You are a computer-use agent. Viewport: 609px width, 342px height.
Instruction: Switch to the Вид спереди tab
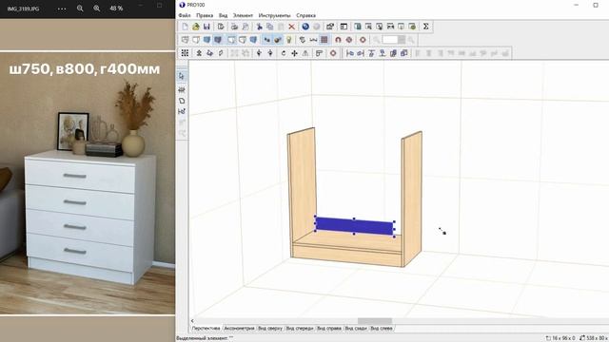[300, 328]
